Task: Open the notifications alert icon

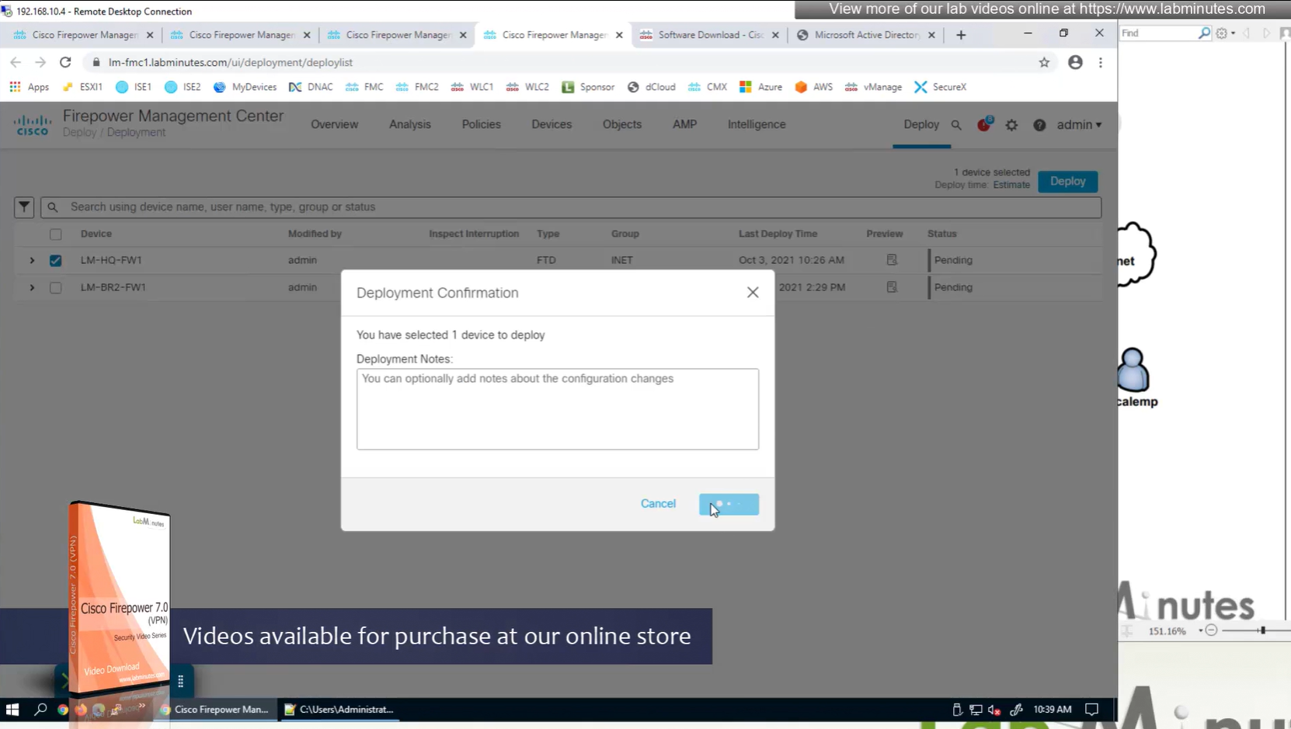Action: click(x=983, y=125)
